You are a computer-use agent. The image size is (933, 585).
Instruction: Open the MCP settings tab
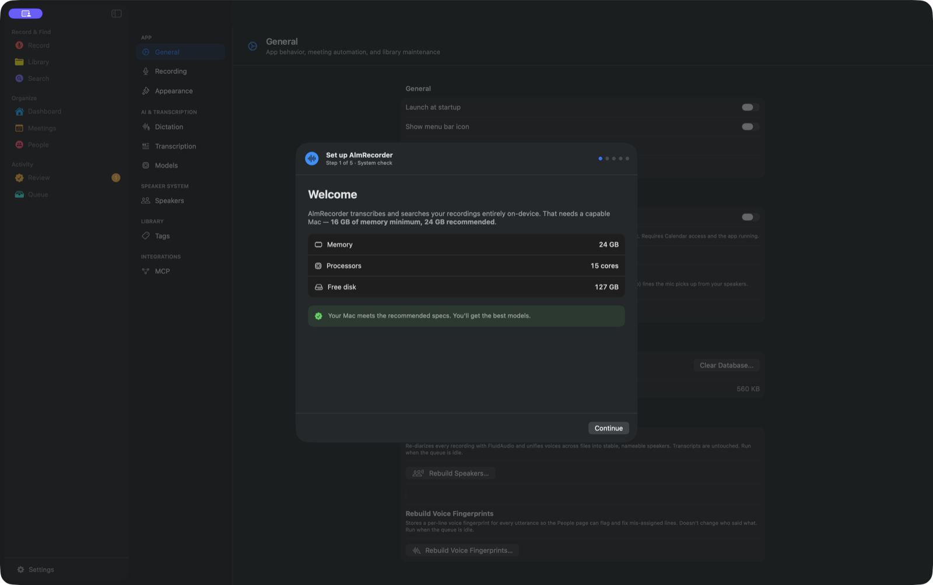(x=181, y=271)
